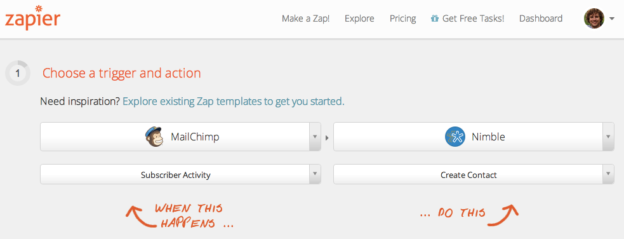The height and width of the screenshot is (239, 624).
Task: Click the MailChimp monkey icon
Action: [154, 137]
